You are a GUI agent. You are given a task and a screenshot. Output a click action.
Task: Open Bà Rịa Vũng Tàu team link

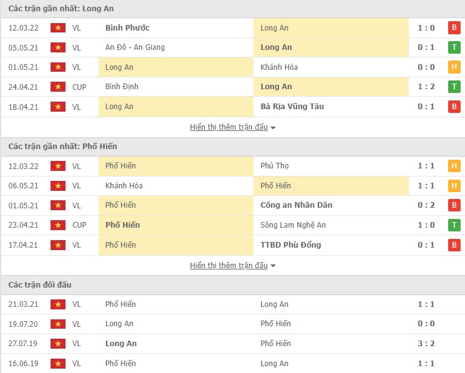[292, 107]
